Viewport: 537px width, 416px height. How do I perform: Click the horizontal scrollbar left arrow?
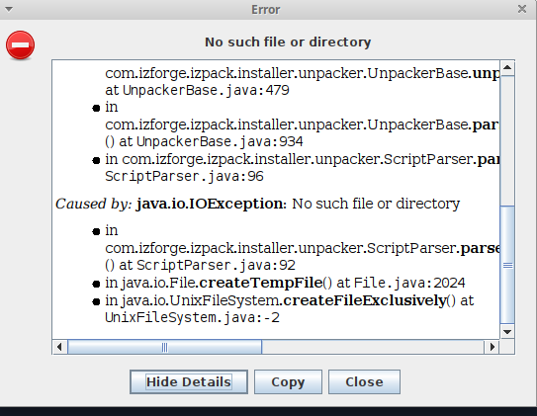59,347
